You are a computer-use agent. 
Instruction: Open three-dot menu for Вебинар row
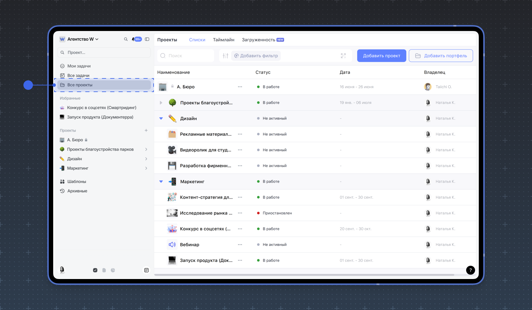pyautogui.click(x=240, y=245)
